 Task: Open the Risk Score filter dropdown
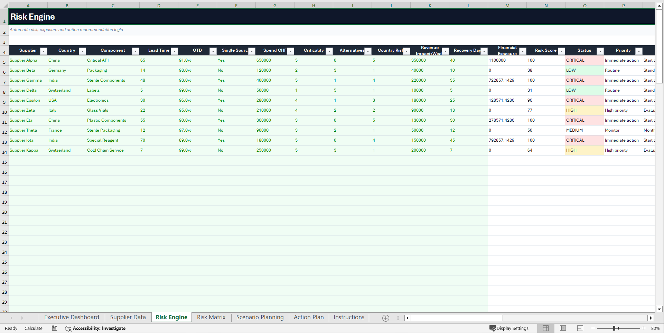click(562, 51)
